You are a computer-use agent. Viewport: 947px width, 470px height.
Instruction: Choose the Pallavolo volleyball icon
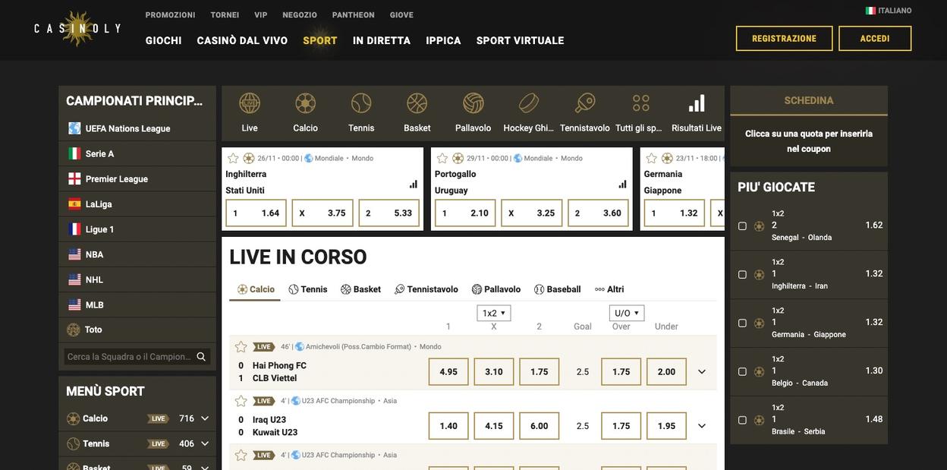point(473,103)
